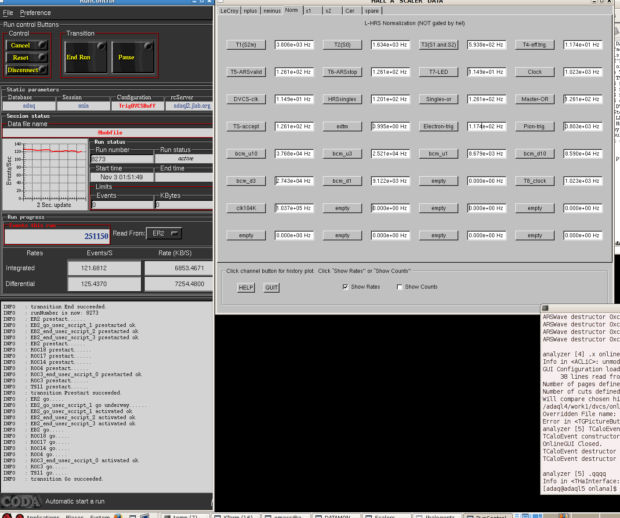620x518 pixels.
Task: Click the Reset control button
Action: (26, 58)
